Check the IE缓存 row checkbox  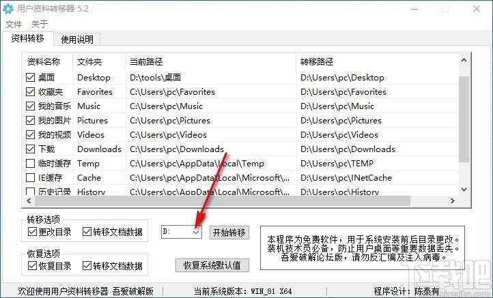pyautogui.click(x=30, y=178)
